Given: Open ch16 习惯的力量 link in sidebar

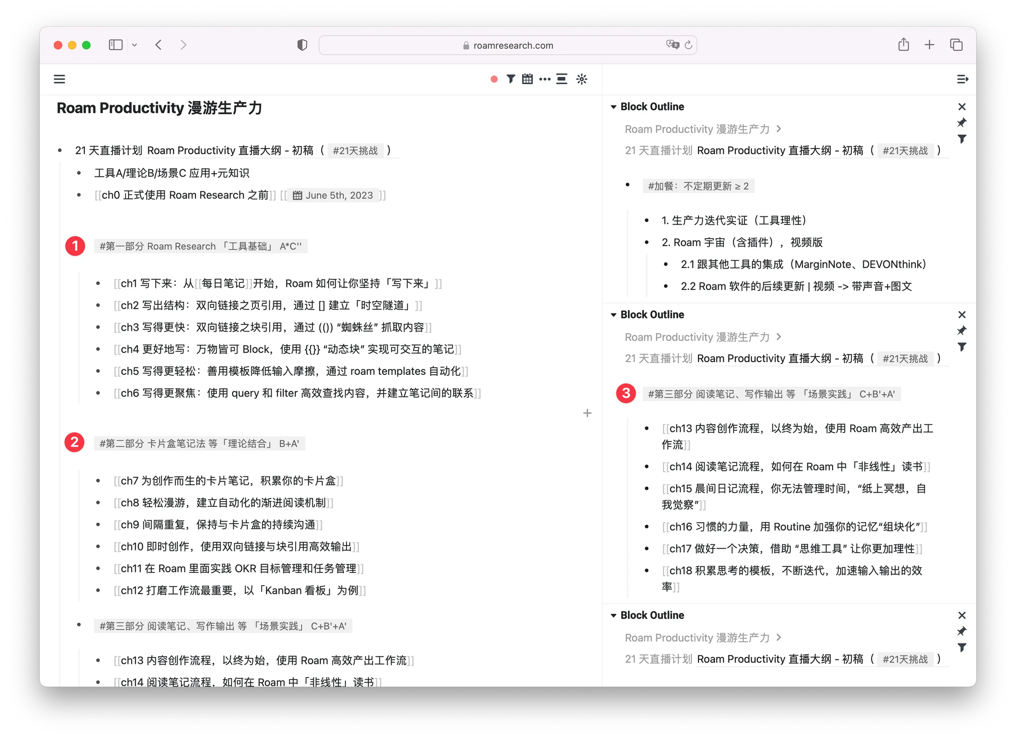Looking at the screenshot, I should coord(795,527).
